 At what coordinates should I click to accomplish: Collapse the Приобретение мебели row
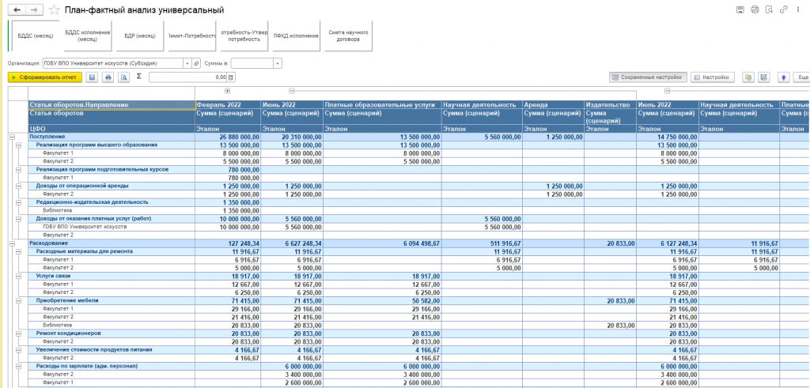20,300
